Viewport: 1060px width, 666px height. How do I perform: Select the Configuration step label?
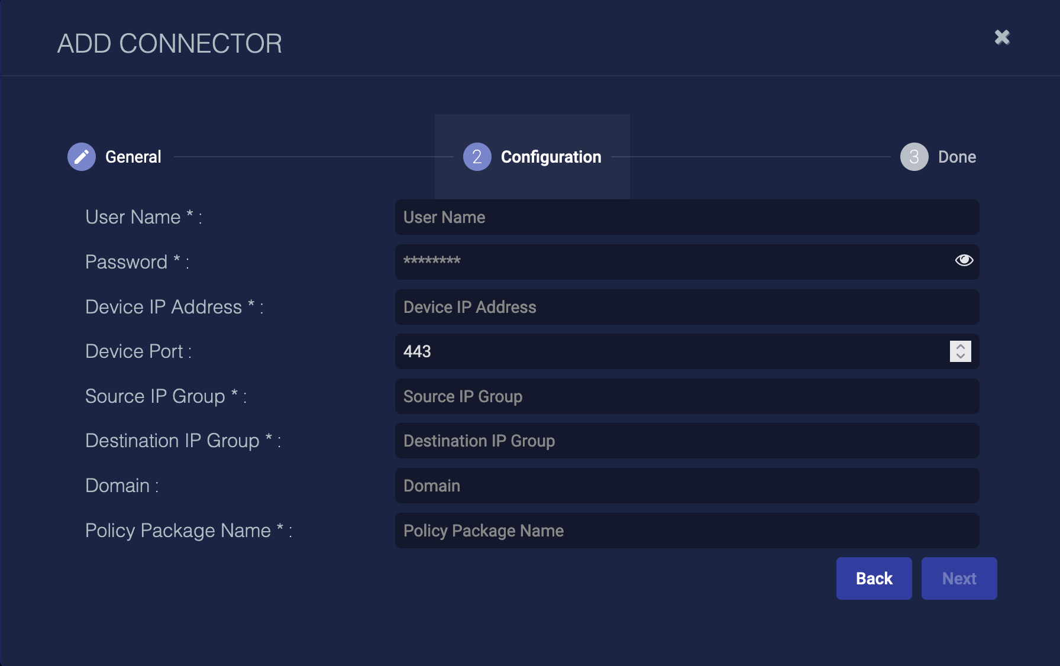pyautogui.click(x=551, y=157)
